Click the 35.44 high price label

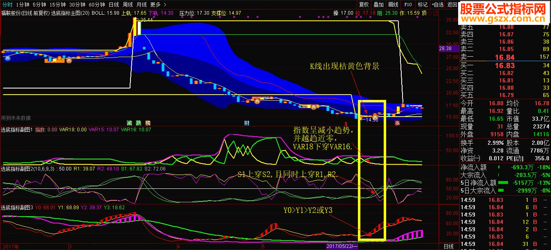(146, 19)
